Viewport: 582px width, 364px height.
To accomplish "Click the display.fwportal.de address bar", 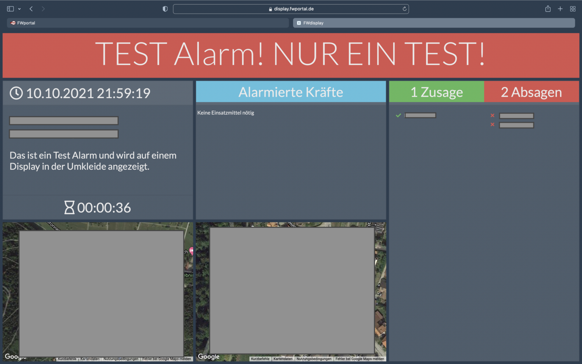I will (x=291, y=9).
